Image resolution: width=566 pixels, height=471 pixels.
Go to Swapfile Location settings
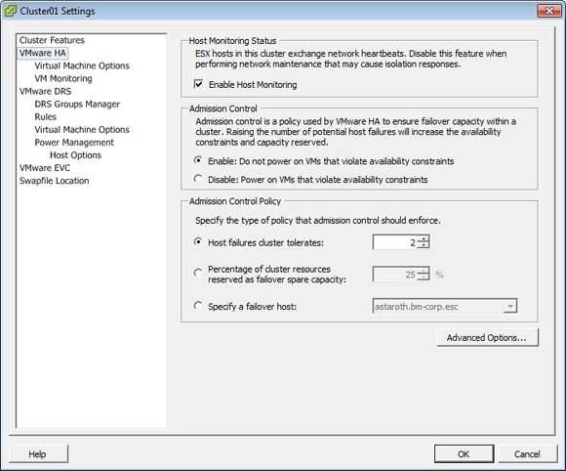54,181
